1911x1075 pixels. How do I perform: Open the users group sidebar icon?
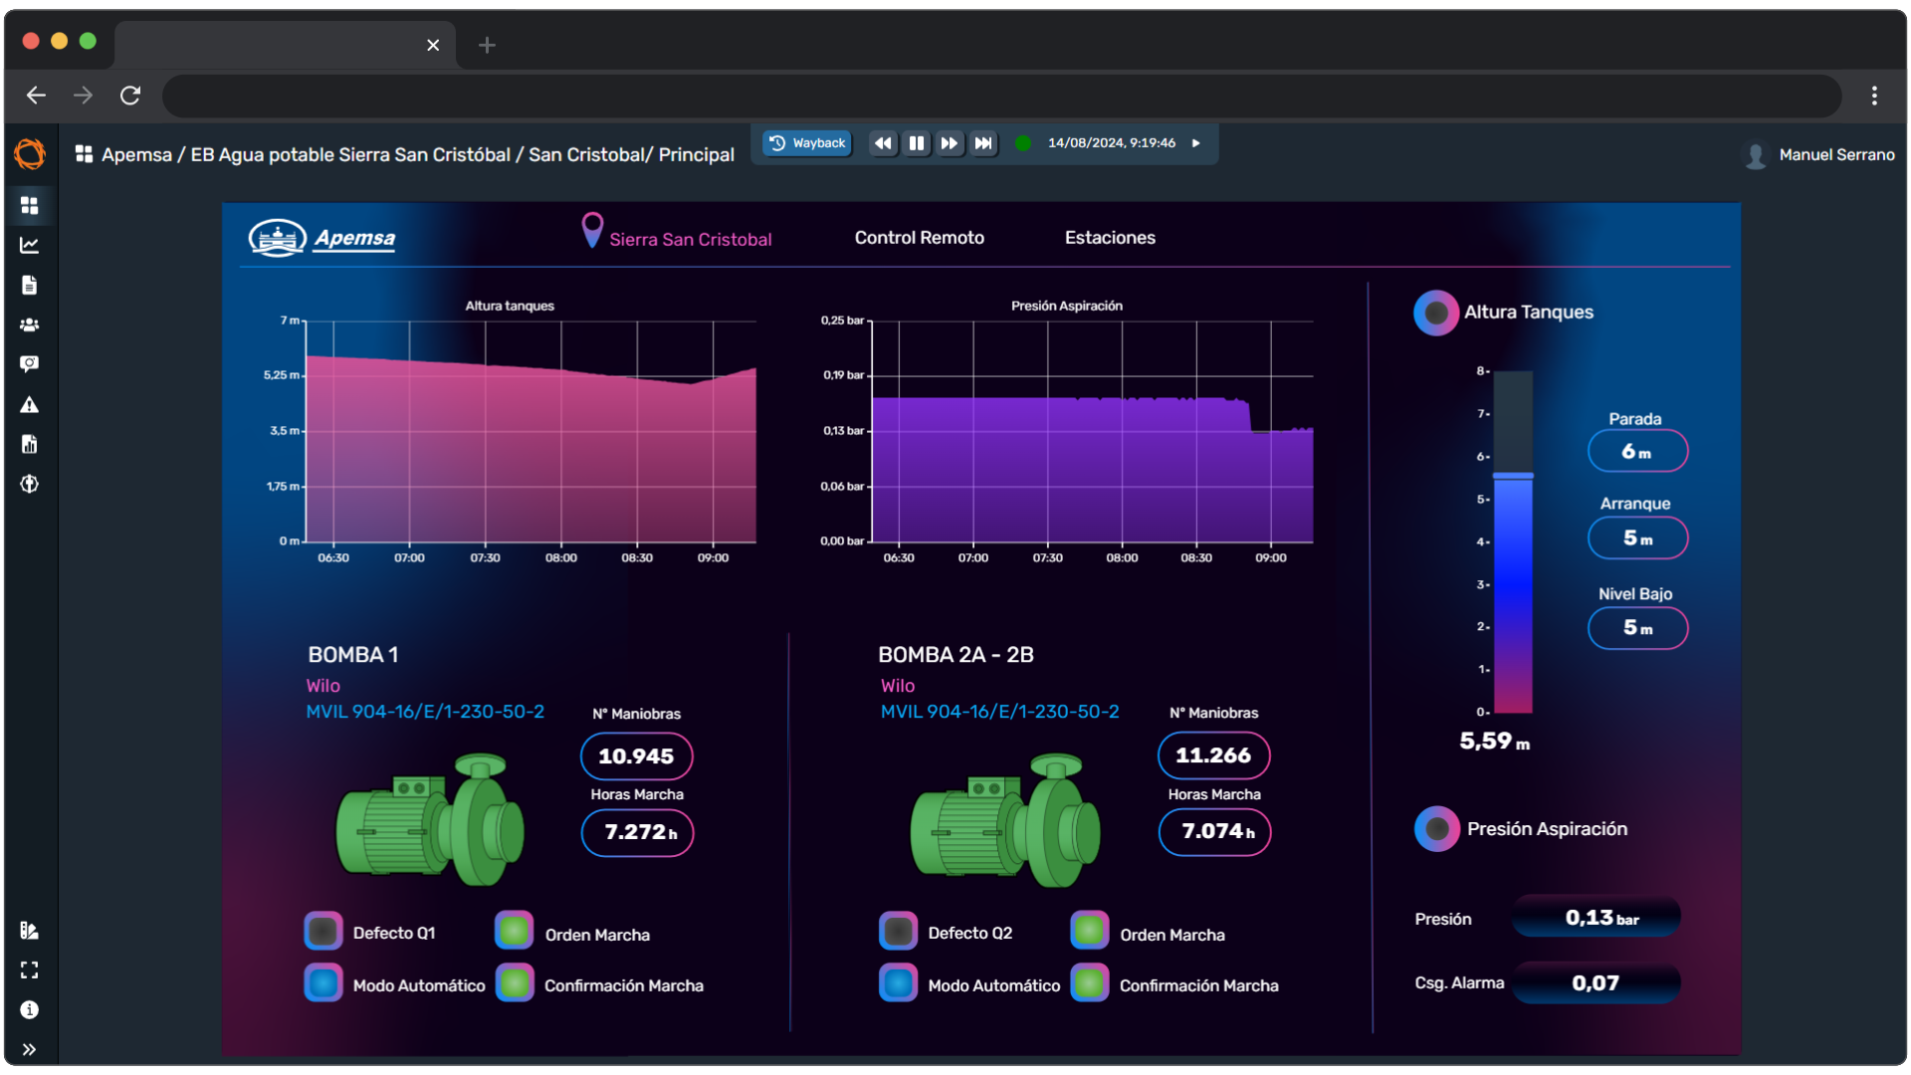pyautogui.click(x=29, y=324)
